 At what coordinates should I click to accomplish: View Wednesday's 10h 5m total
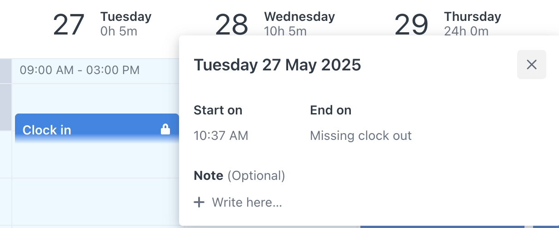(x=285, y=31)
